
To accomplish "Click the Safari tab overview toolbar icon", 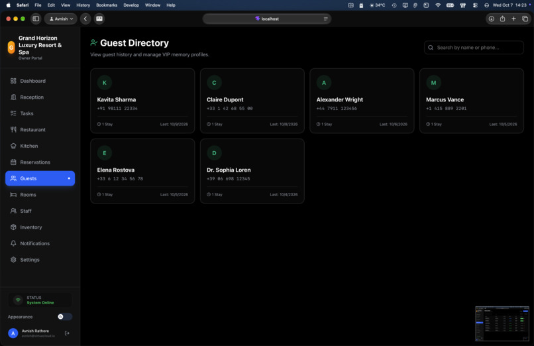I will (99, 19).
